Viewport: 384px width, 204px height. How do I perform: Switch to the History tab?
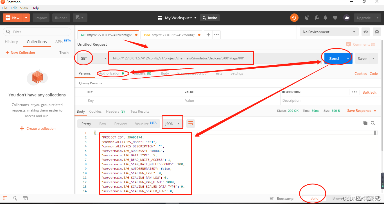click(x=11, y=41)
